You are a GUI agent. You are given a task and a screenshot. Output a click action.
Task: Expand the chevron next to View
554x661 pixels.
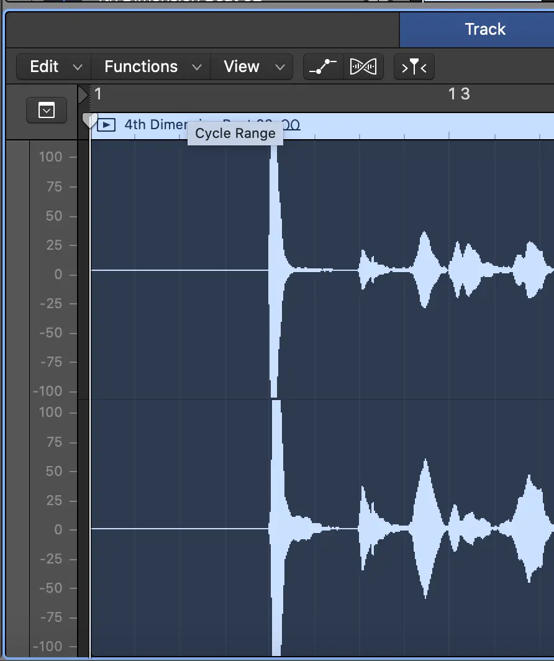(279, 67)
